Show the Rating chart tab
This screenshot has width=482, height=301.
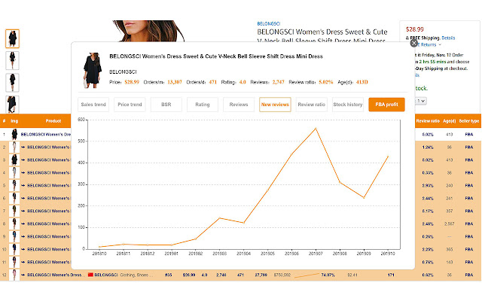pos(203,105)
